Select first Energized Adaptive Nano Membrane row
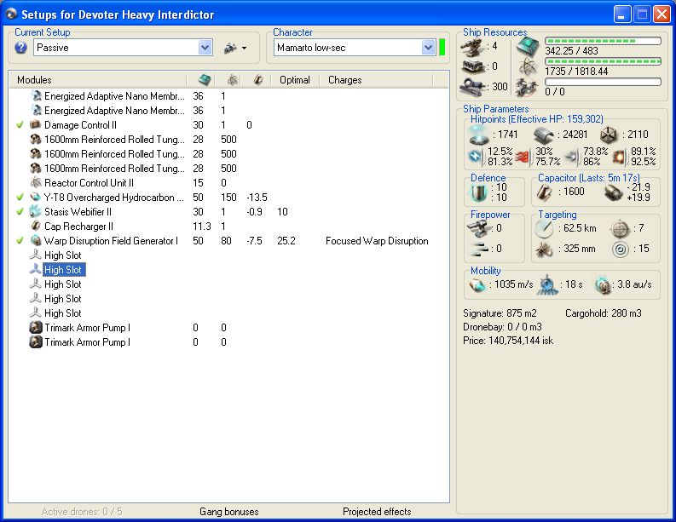 [x=115, y=96]
